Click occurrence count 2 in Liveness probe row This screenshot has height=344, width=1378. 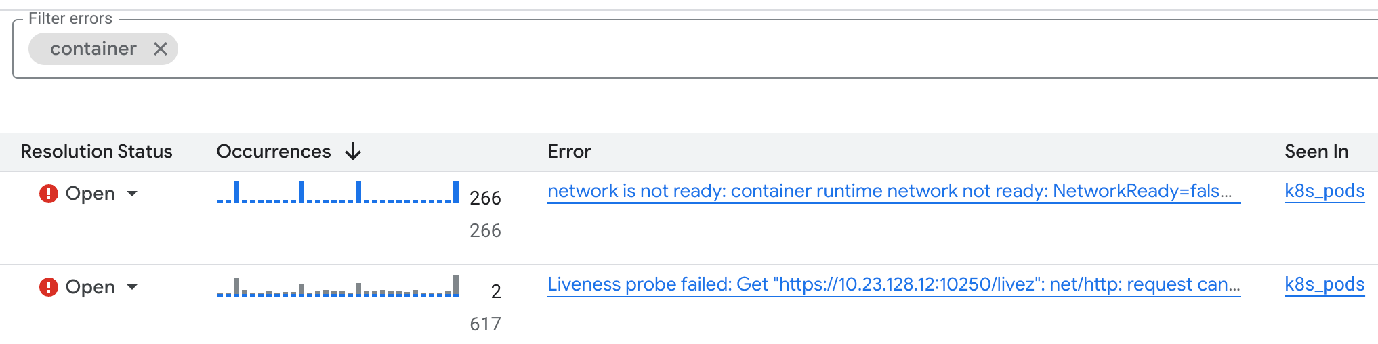point(496,292)
